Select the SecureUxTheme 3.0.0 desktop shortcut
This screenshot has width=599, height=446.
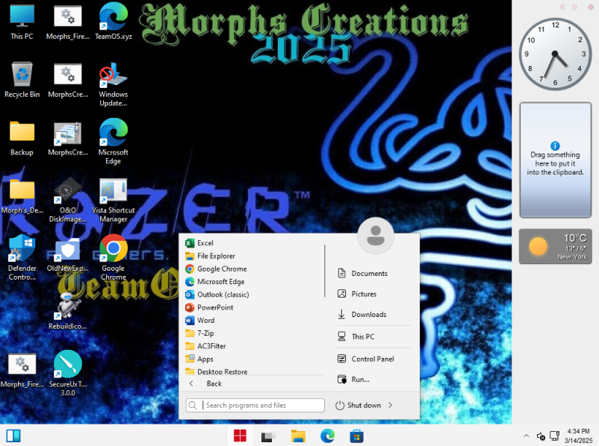coord(68,374)
